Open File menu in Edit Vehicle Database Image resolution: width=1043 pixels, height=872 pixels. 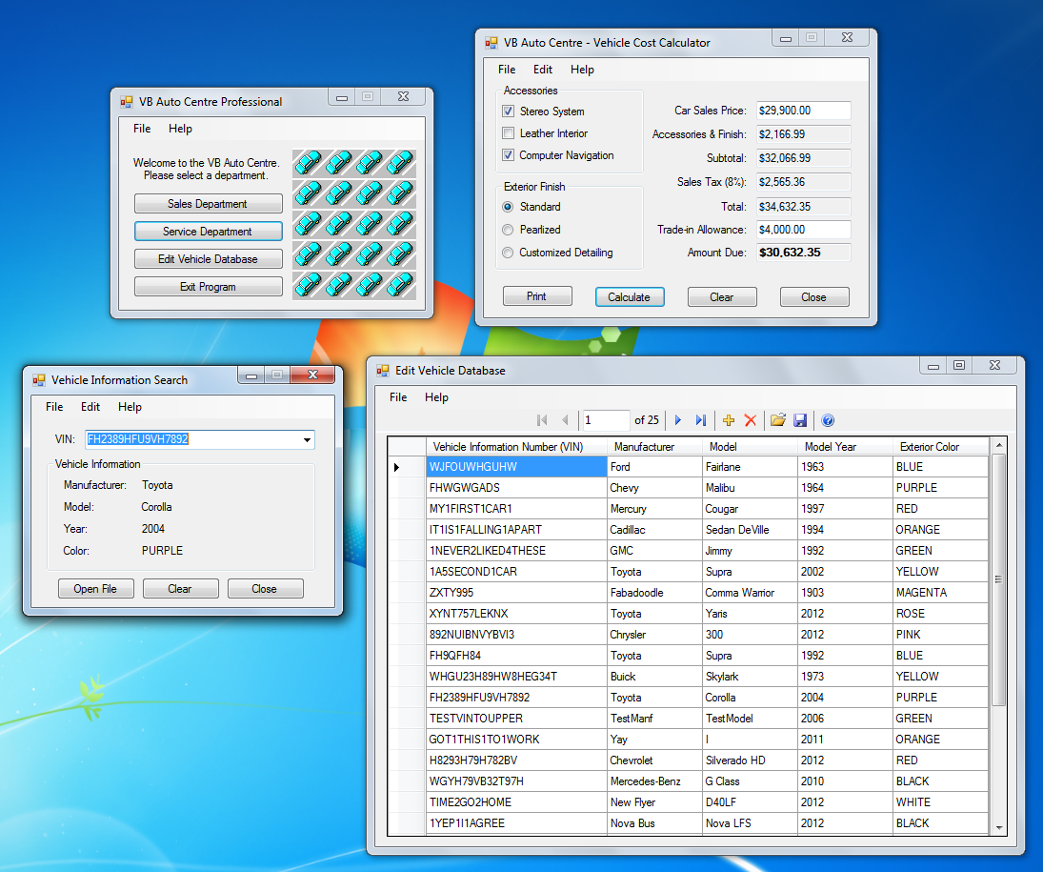point(398,397)
